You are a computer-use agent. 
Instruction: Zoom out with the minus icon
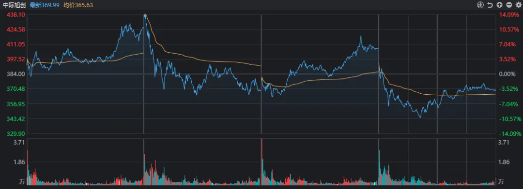(x=508, y=5)
